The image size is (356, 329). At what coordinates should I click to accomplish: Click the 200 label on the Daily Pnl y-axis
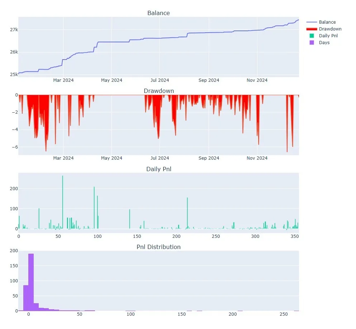click(x=14, y=189)
